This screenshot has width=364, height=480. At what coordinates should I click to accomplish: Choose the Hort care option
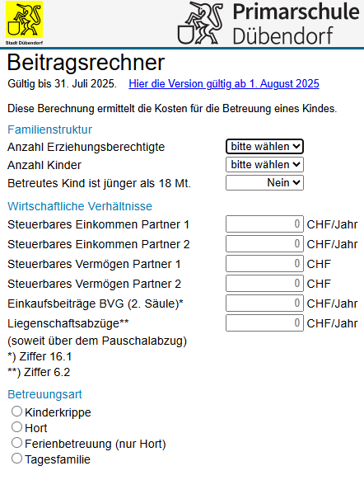(x=16, y=427)
